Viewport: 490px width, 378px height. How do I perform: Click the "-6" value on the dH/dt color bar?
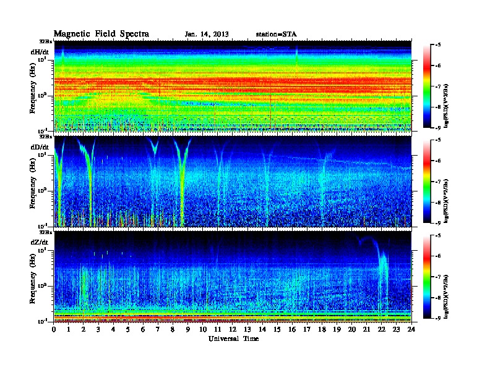pyautogui.click(x=438, y=65)
